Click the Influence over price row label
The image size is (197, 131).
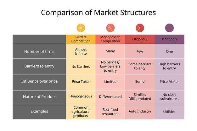(39, 81)
